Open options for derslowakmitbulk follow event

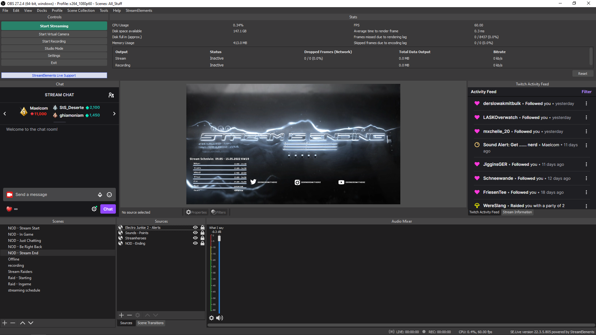pos(586,104)
